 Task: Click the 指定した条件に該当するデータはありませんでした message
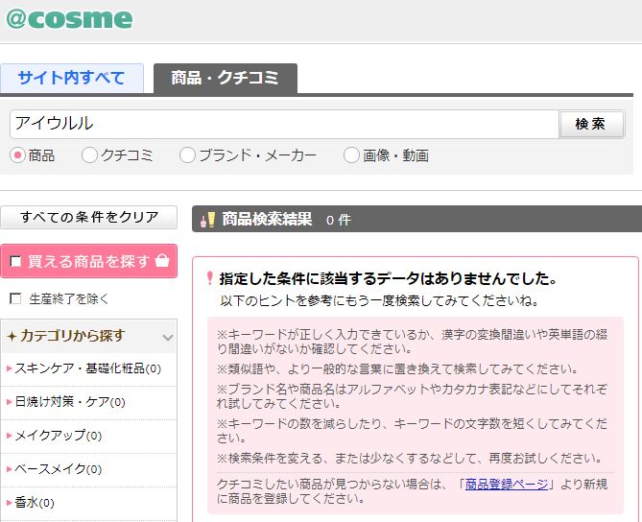click(388, 278)
